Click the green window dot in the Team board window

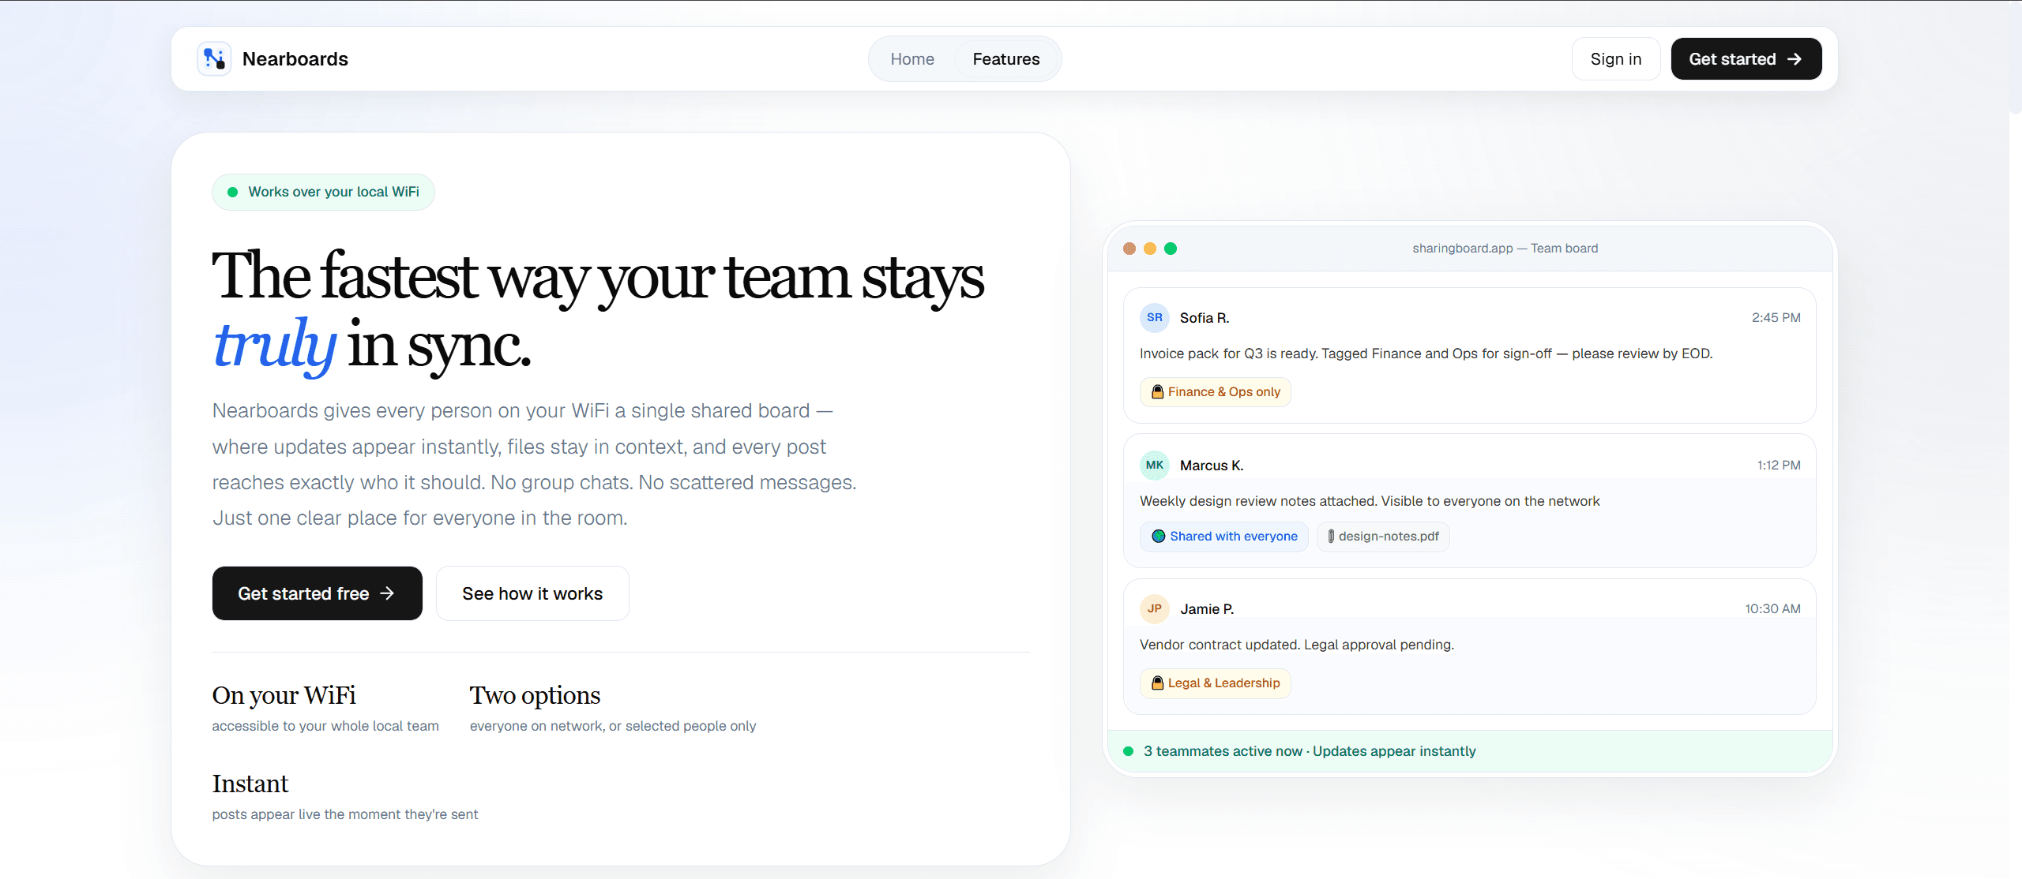pos(1171,249)
